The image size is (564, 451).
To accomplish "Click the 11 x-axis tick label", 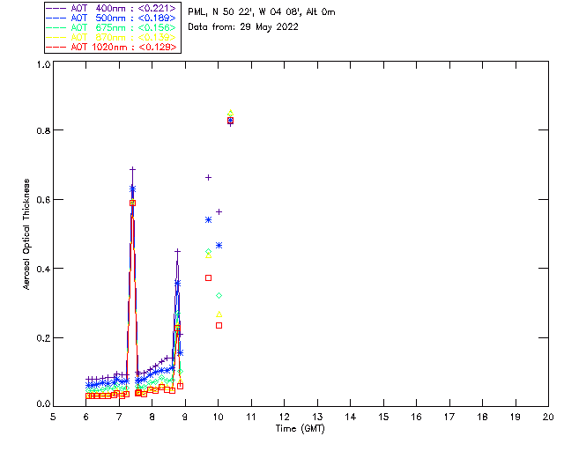I will [251, 417].
